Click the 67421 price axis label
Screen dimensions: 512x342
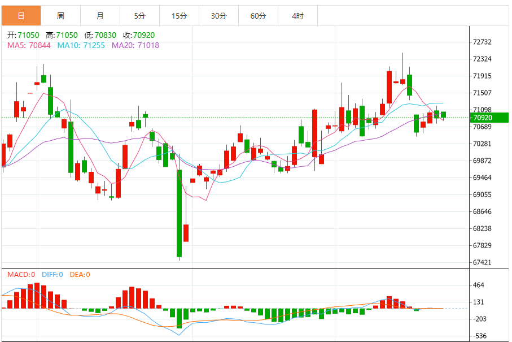482,262
